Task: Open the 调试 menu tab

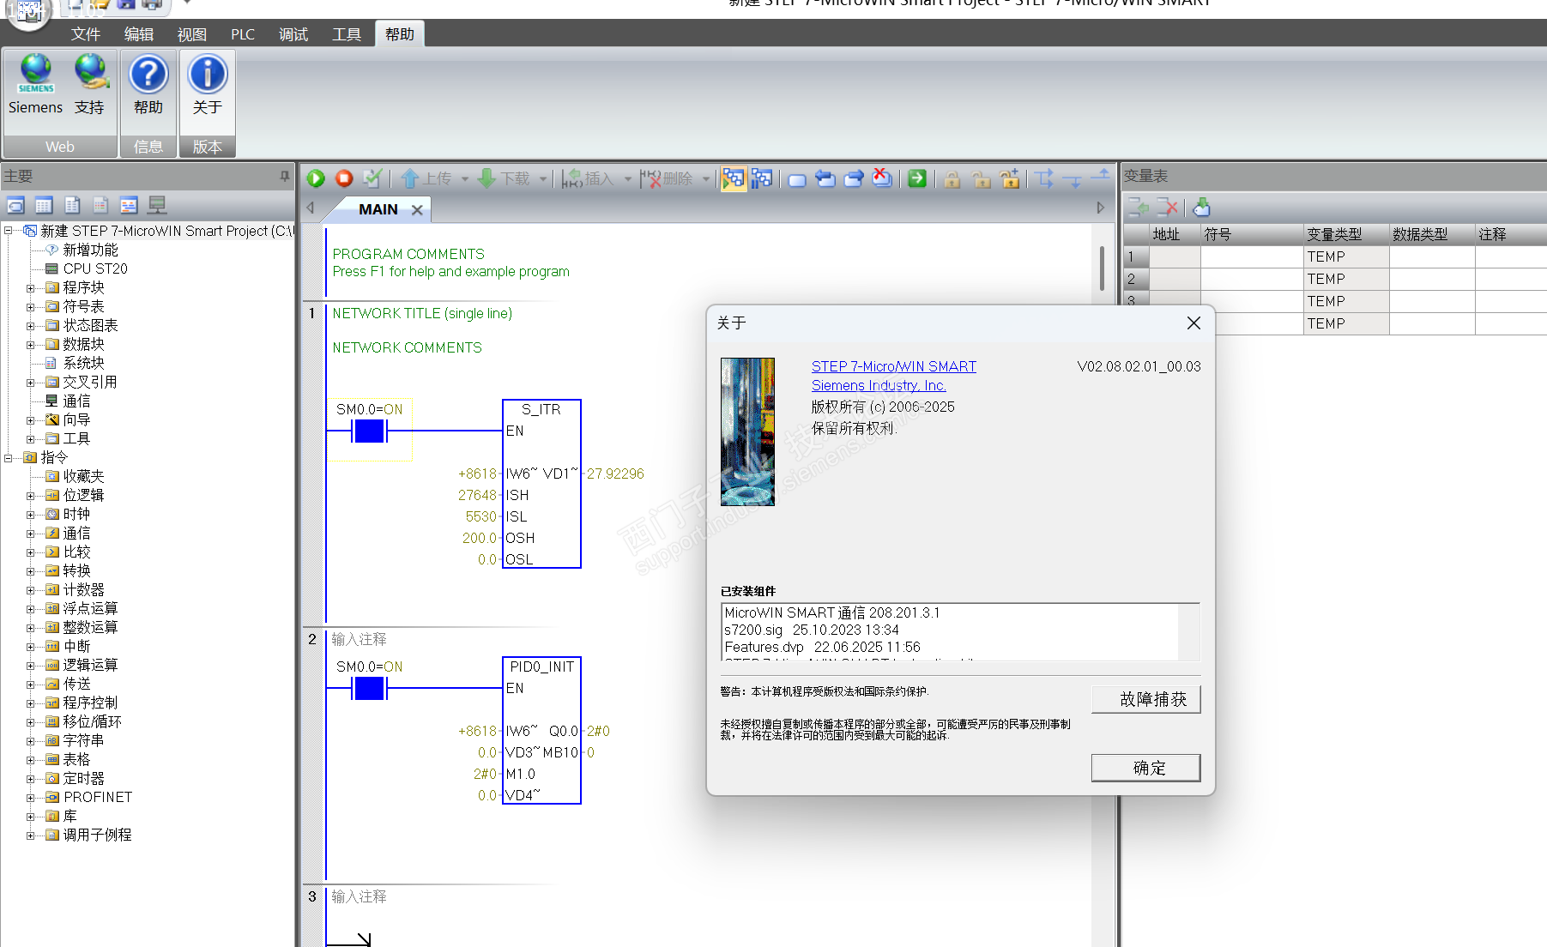Action: (293, 34)
